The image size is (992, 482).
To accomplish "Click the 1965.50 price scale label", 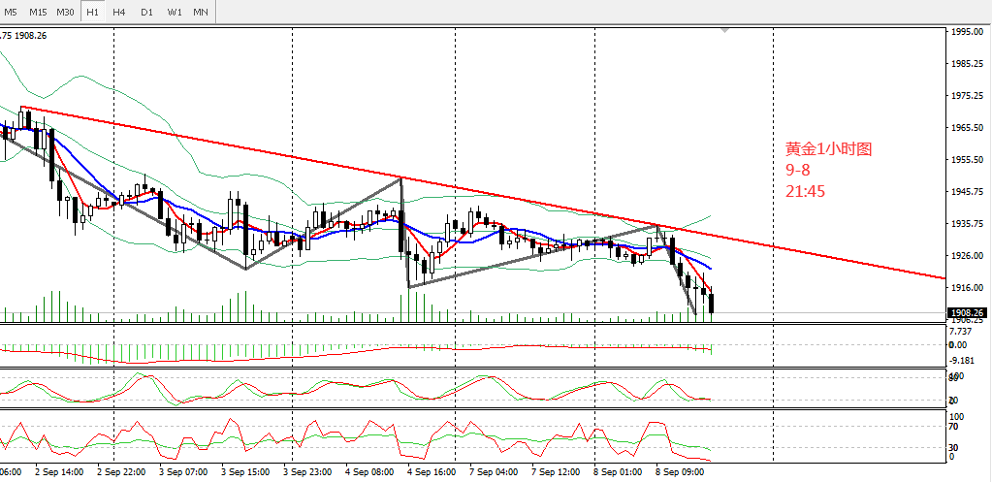I will [969, 128].
